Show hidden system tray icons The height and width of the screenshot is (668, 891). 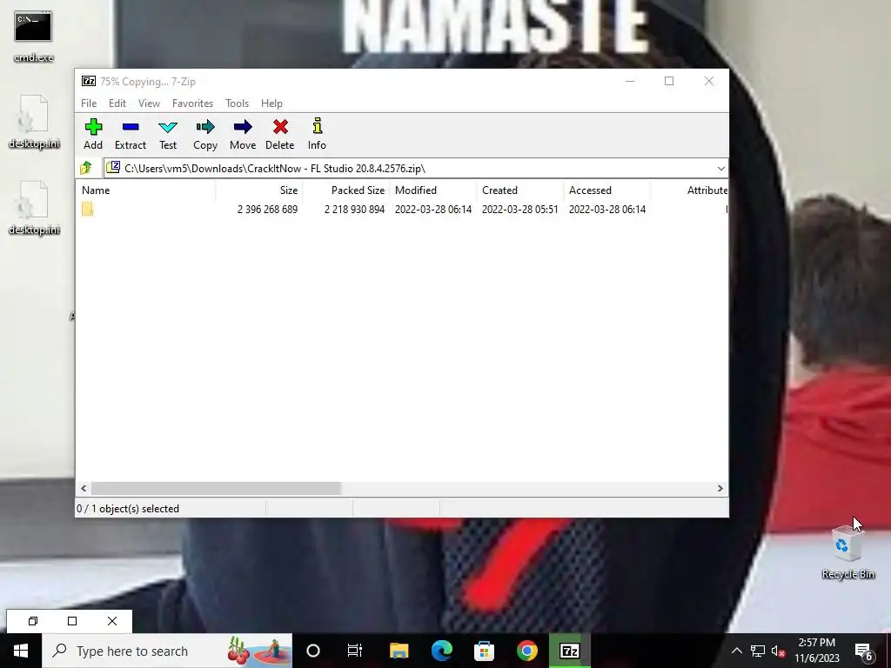tap(736, 651)
